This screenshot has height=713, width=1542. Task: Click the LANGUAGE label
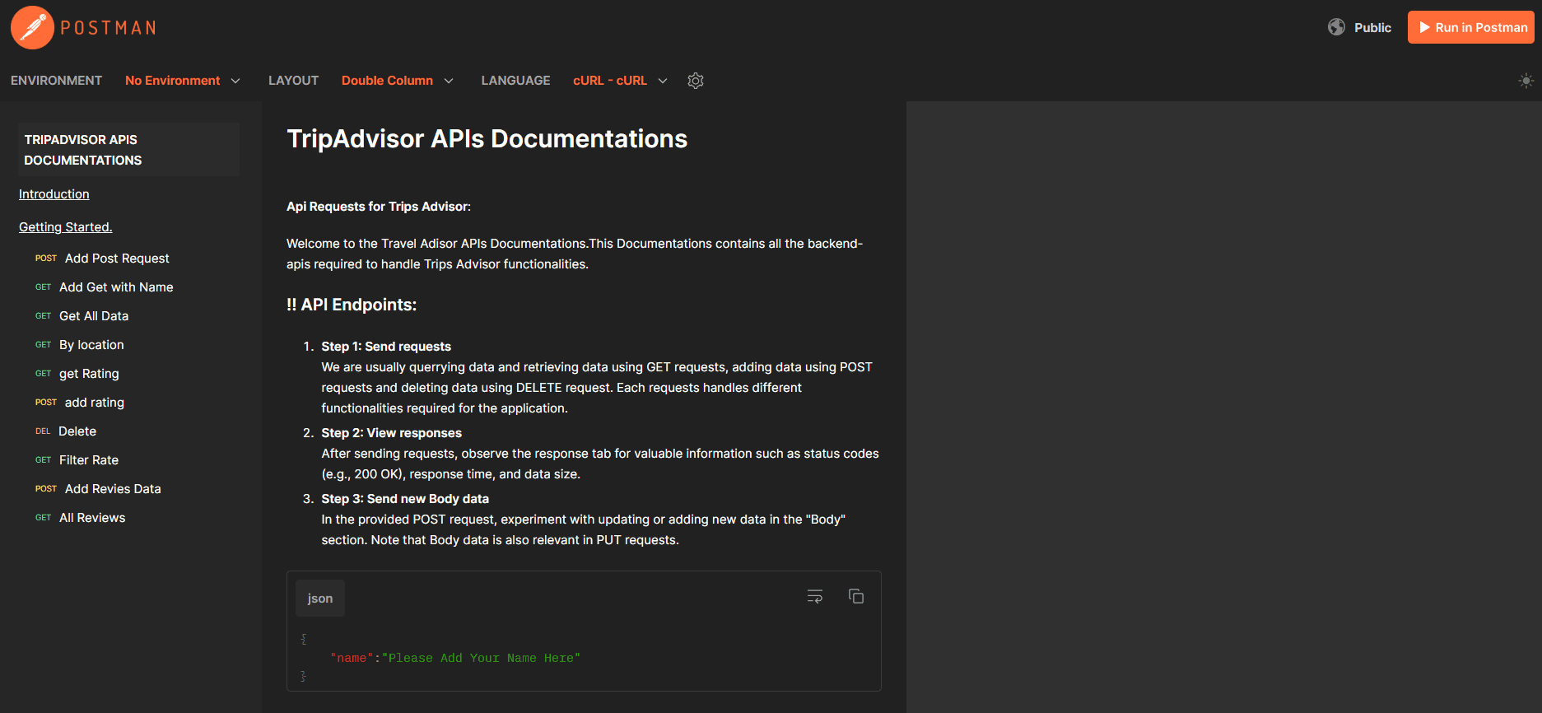pyautogui.click(x=515, y=81)
